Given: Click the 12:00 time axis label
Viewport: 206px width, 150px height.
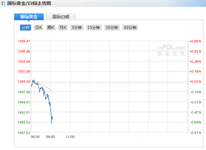Looking at the screenshot, I should tap(70, 137).
